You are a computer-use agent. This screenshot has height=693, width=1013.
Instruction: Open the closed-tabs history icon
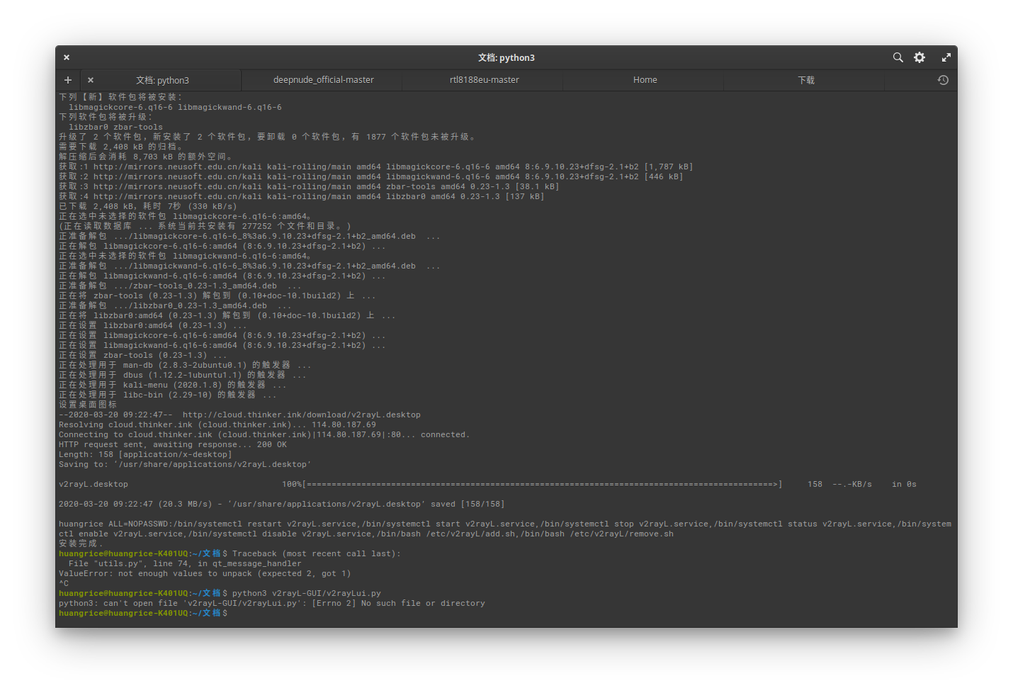[x=943, y=80]
